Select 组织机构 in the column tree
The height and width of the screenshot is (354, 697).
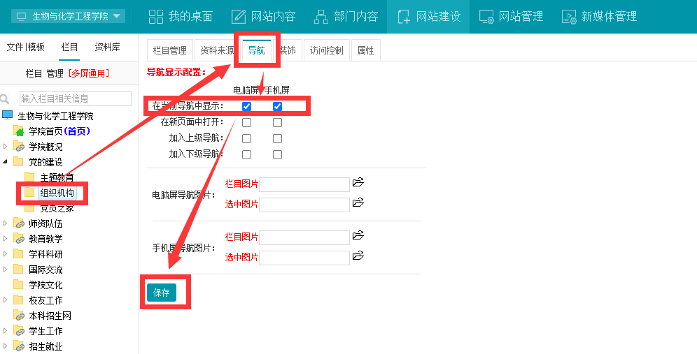57,193
